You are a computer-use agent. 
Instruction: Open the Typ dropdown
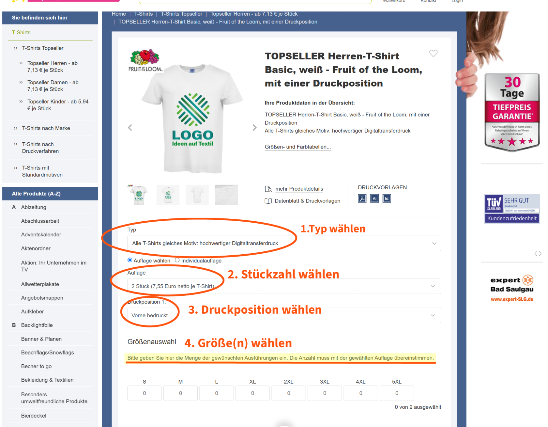[284, 244]
